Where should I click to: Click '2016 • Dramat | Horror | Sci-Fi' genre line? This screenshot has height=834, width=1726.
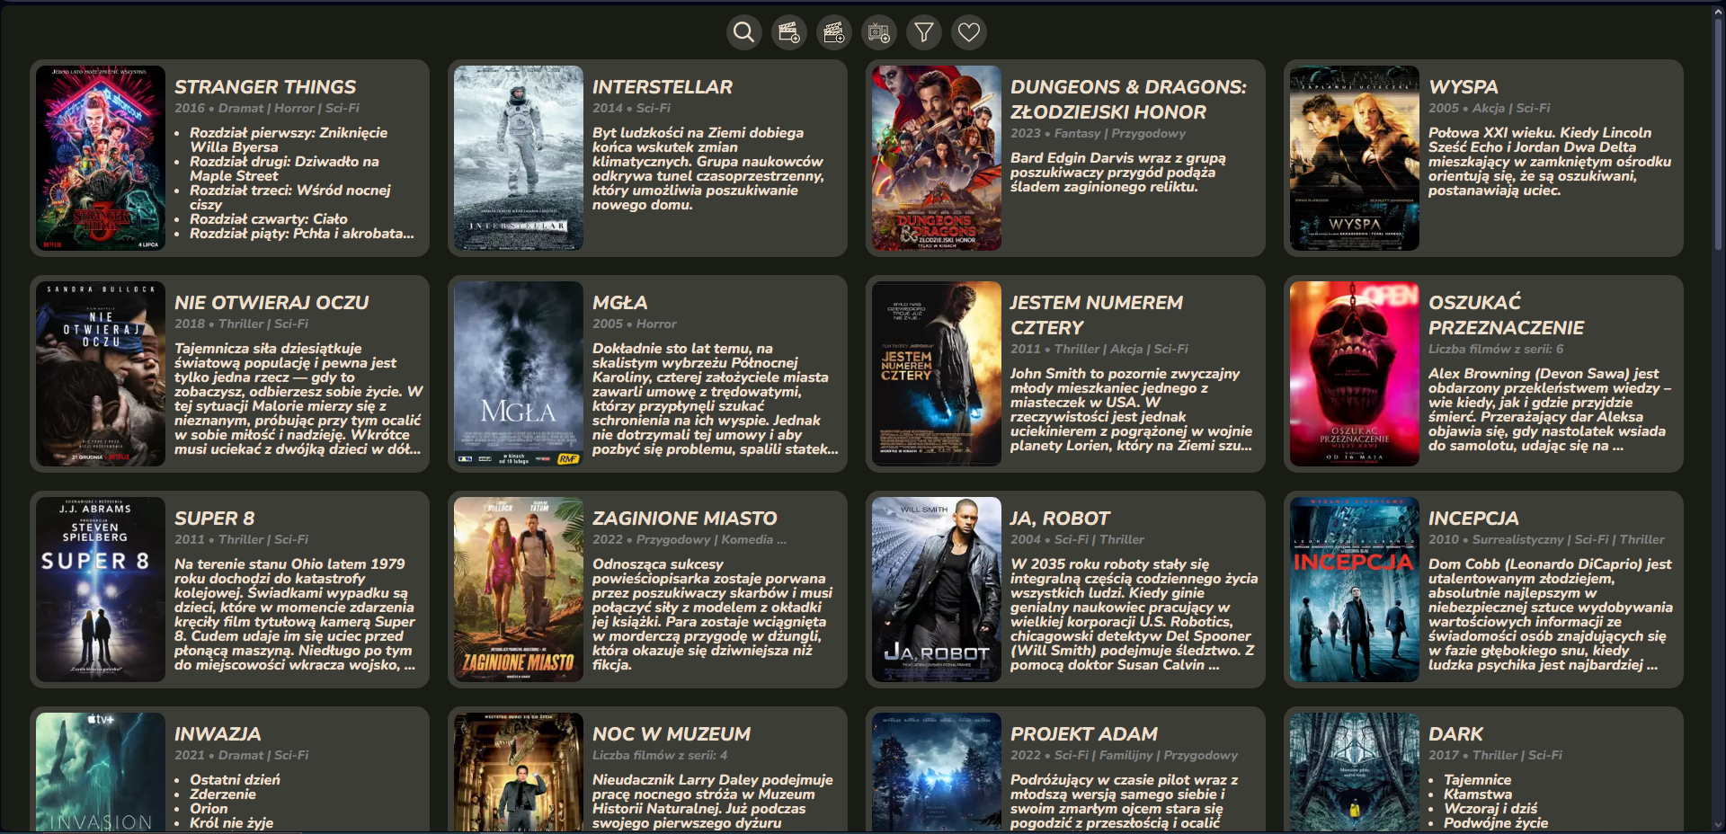coord(267,109)
